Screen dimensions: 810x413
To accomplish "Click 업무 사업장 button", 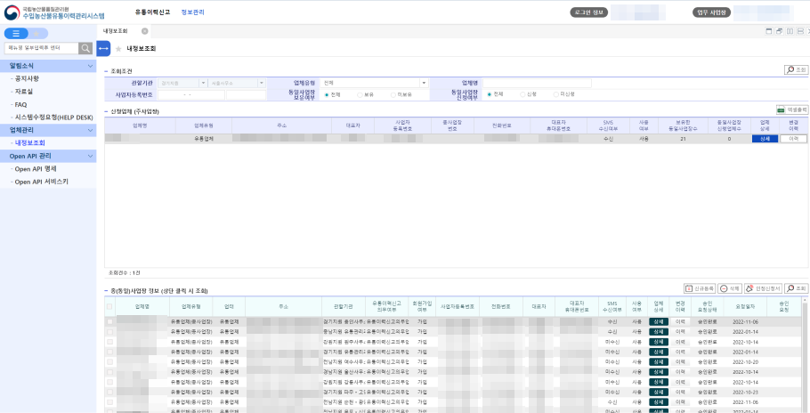I will click(712, 12).
